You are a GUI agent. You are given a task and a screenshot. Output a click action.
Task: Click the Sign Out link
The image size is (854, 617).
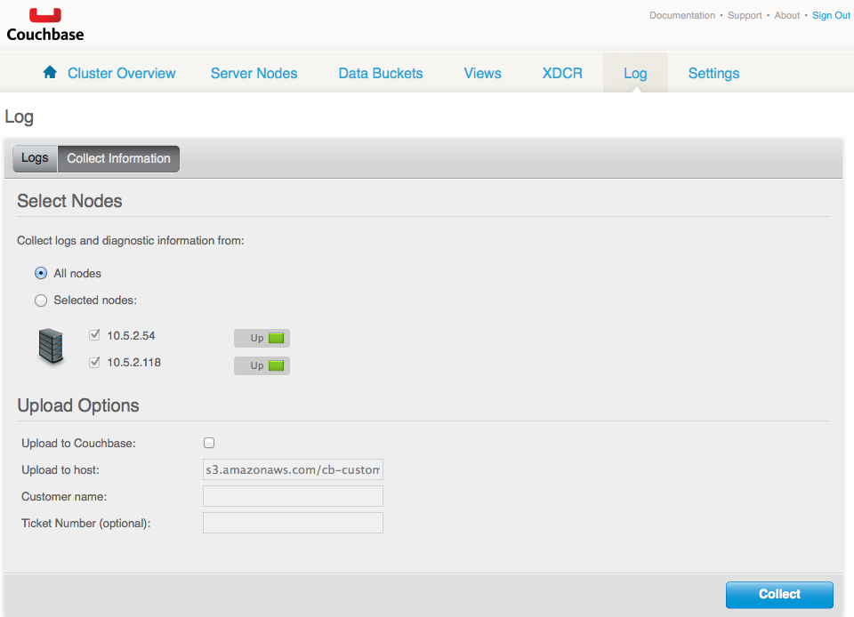tap(831, 15)
